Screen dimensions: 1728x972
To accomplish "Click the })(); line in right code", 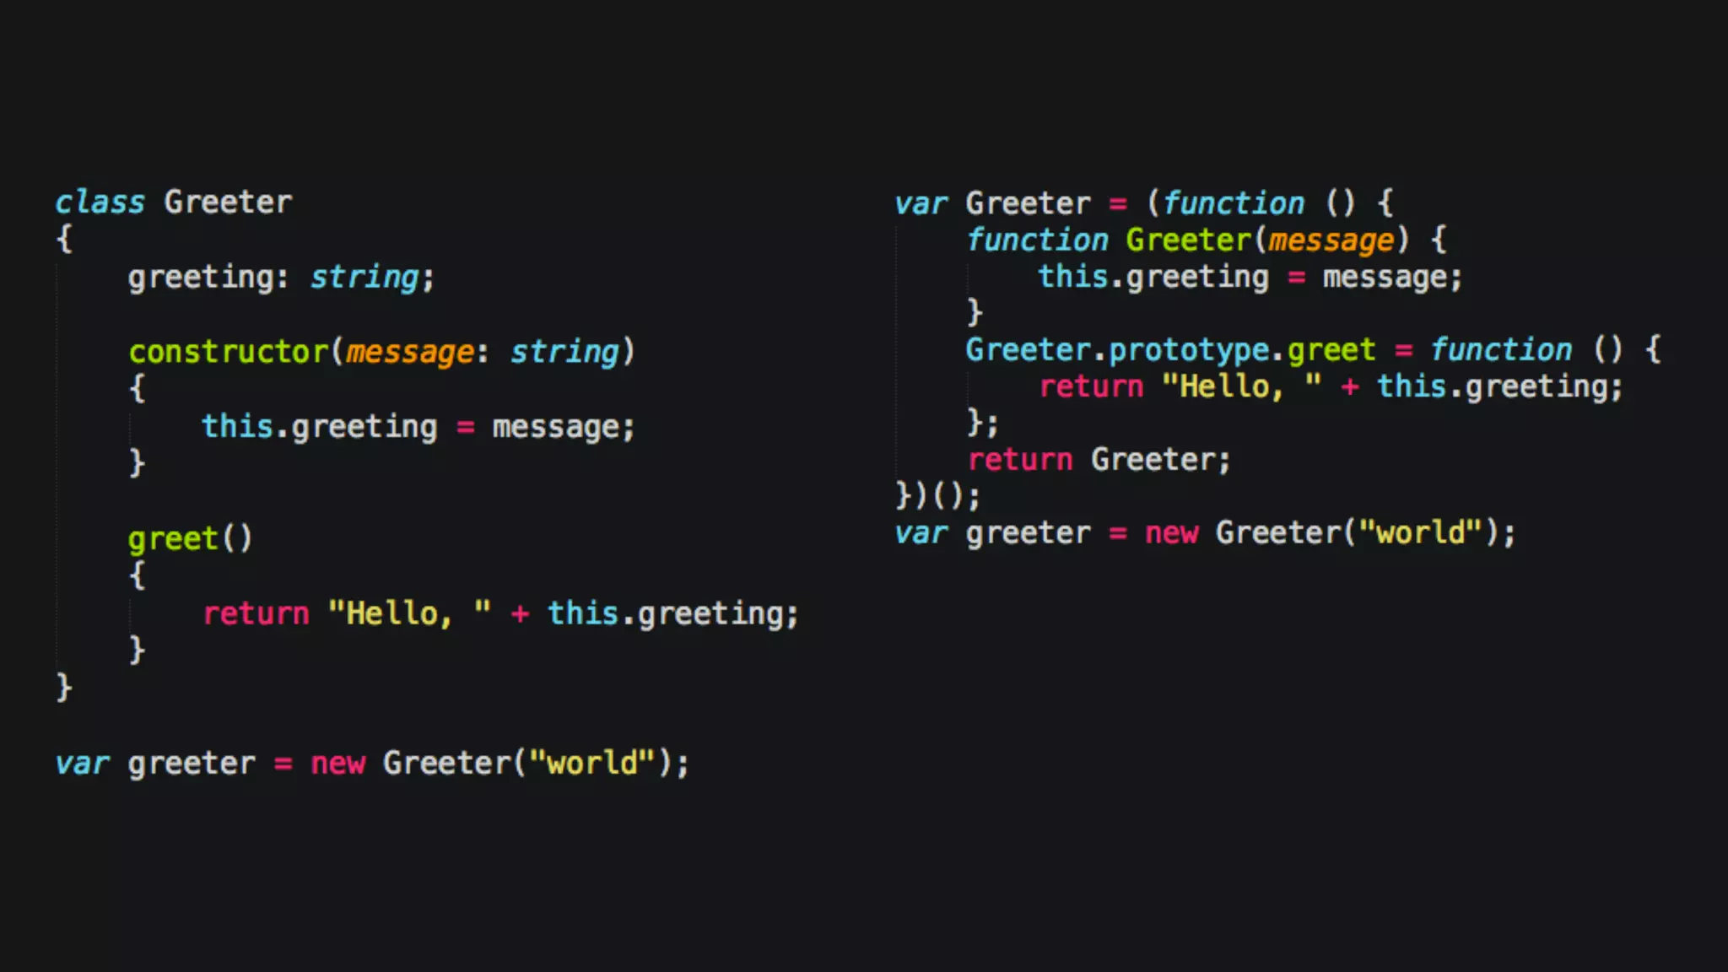I will coord(937,496).
